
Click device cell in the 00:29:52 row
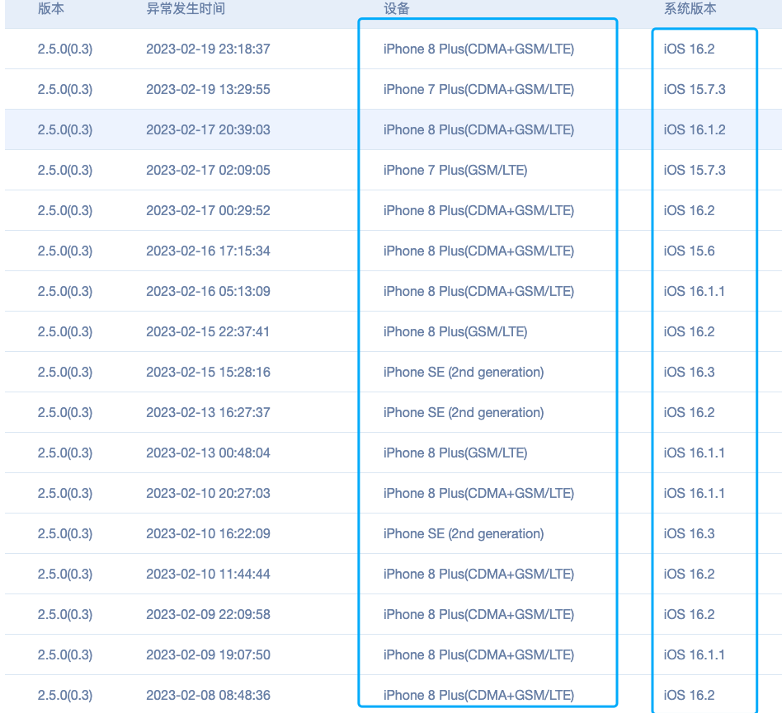pyautogui.click(x=478, y=210)
